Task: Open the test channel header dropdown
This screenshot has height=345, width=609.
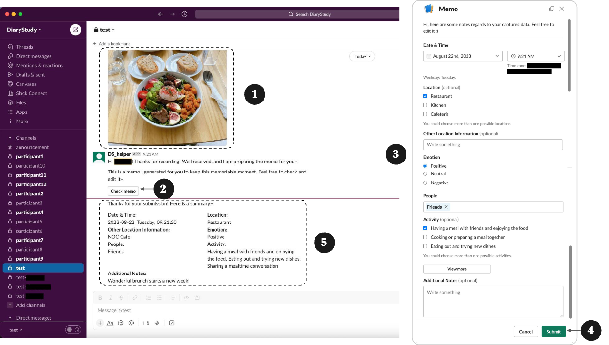Action: [104, 30]
